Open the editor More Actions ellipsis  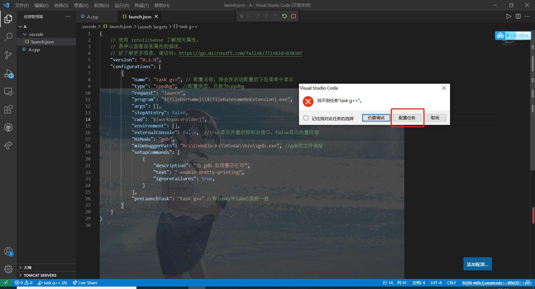pos(527,16)
